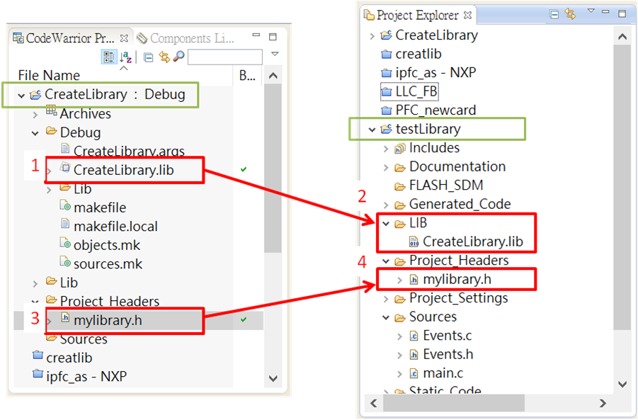Click the alphabetical sort icon
Viewport: 638px width, 420px height.
pos(125,57)
